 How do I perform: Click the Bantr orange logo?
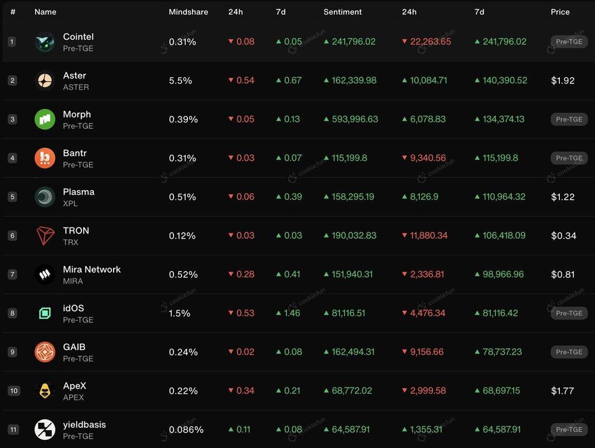point(45,158)
